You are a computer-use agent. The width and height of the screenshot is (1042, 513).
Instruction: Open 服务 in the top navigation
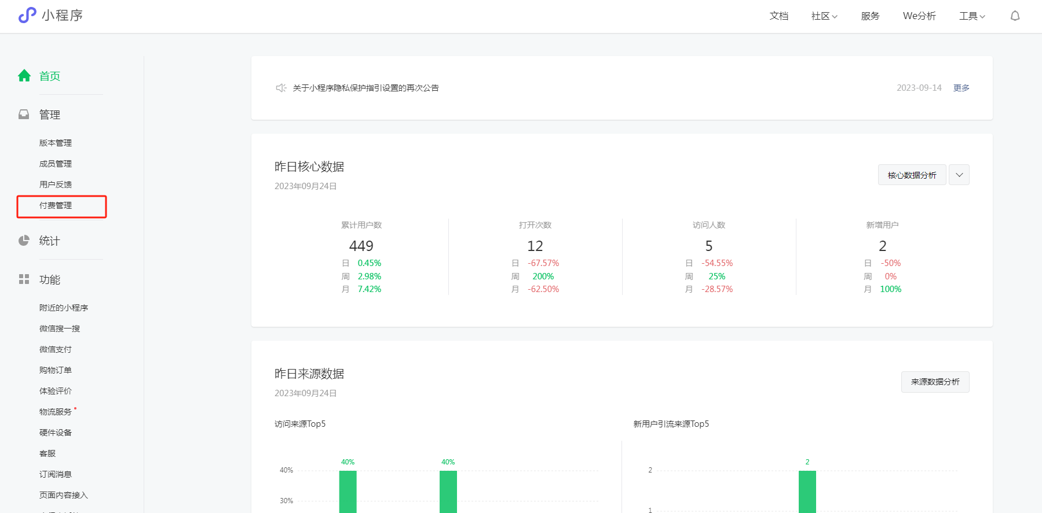tap(870, 16)
